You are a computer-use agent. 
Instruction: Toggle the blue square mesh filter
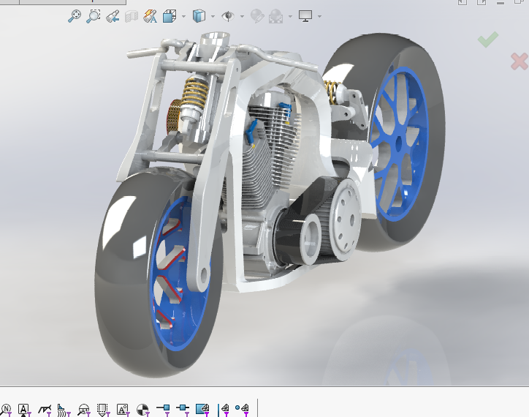tap(203, 409)
